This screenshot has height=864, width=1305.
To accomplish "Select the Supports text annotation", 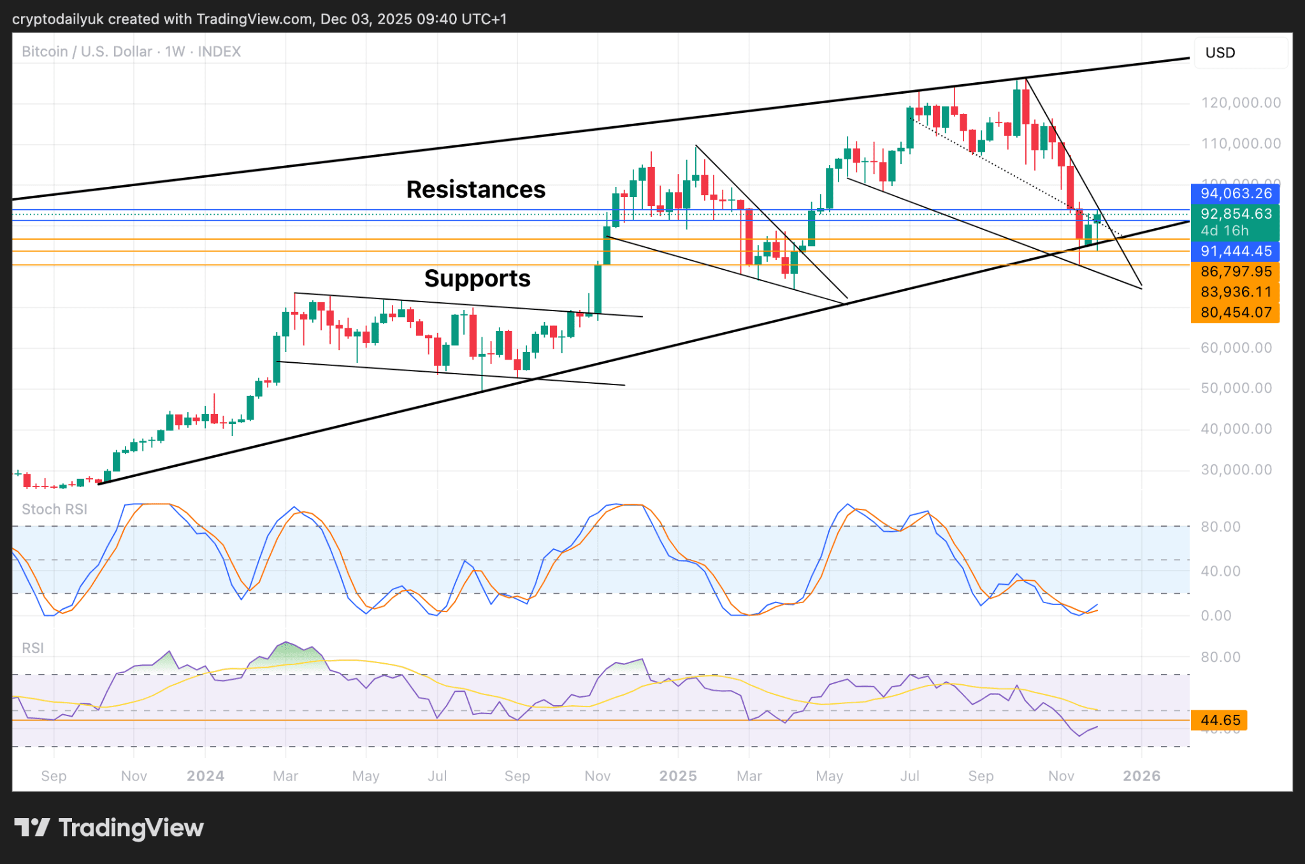I will tap(477, 279).
